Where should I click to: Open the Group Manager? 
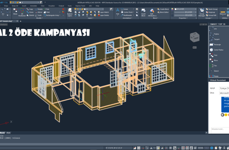click(201, 12)
